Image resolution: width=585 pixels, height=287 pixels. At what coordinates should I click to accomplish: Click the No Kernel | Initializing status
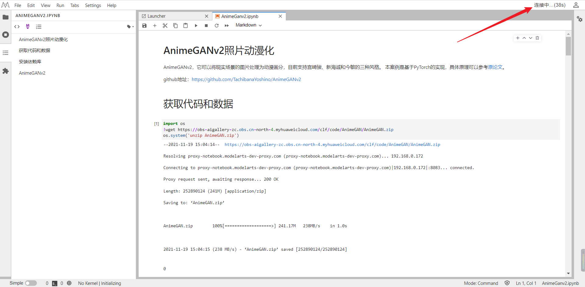pos(100,283)
